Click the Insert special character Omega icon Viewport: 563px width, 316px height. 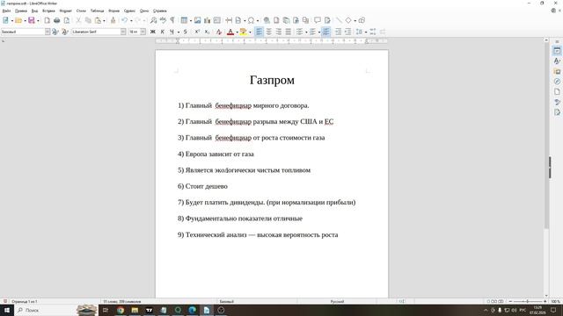(x=251, y=20)
